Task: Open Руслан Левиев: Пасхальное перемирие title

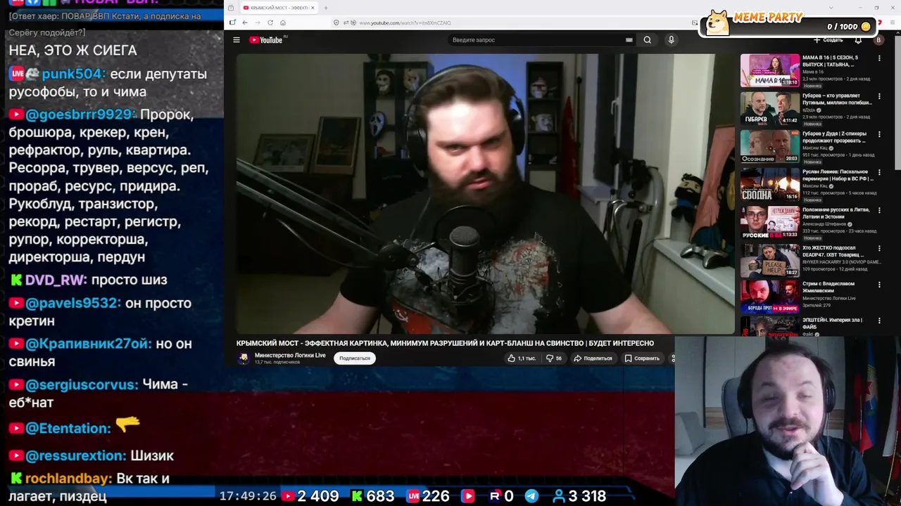Action: (x=838, y=175)
